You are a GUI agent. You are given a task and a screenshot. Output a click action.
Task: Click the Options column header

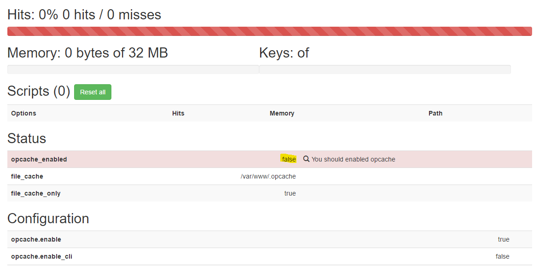click(x=23, y=113)
